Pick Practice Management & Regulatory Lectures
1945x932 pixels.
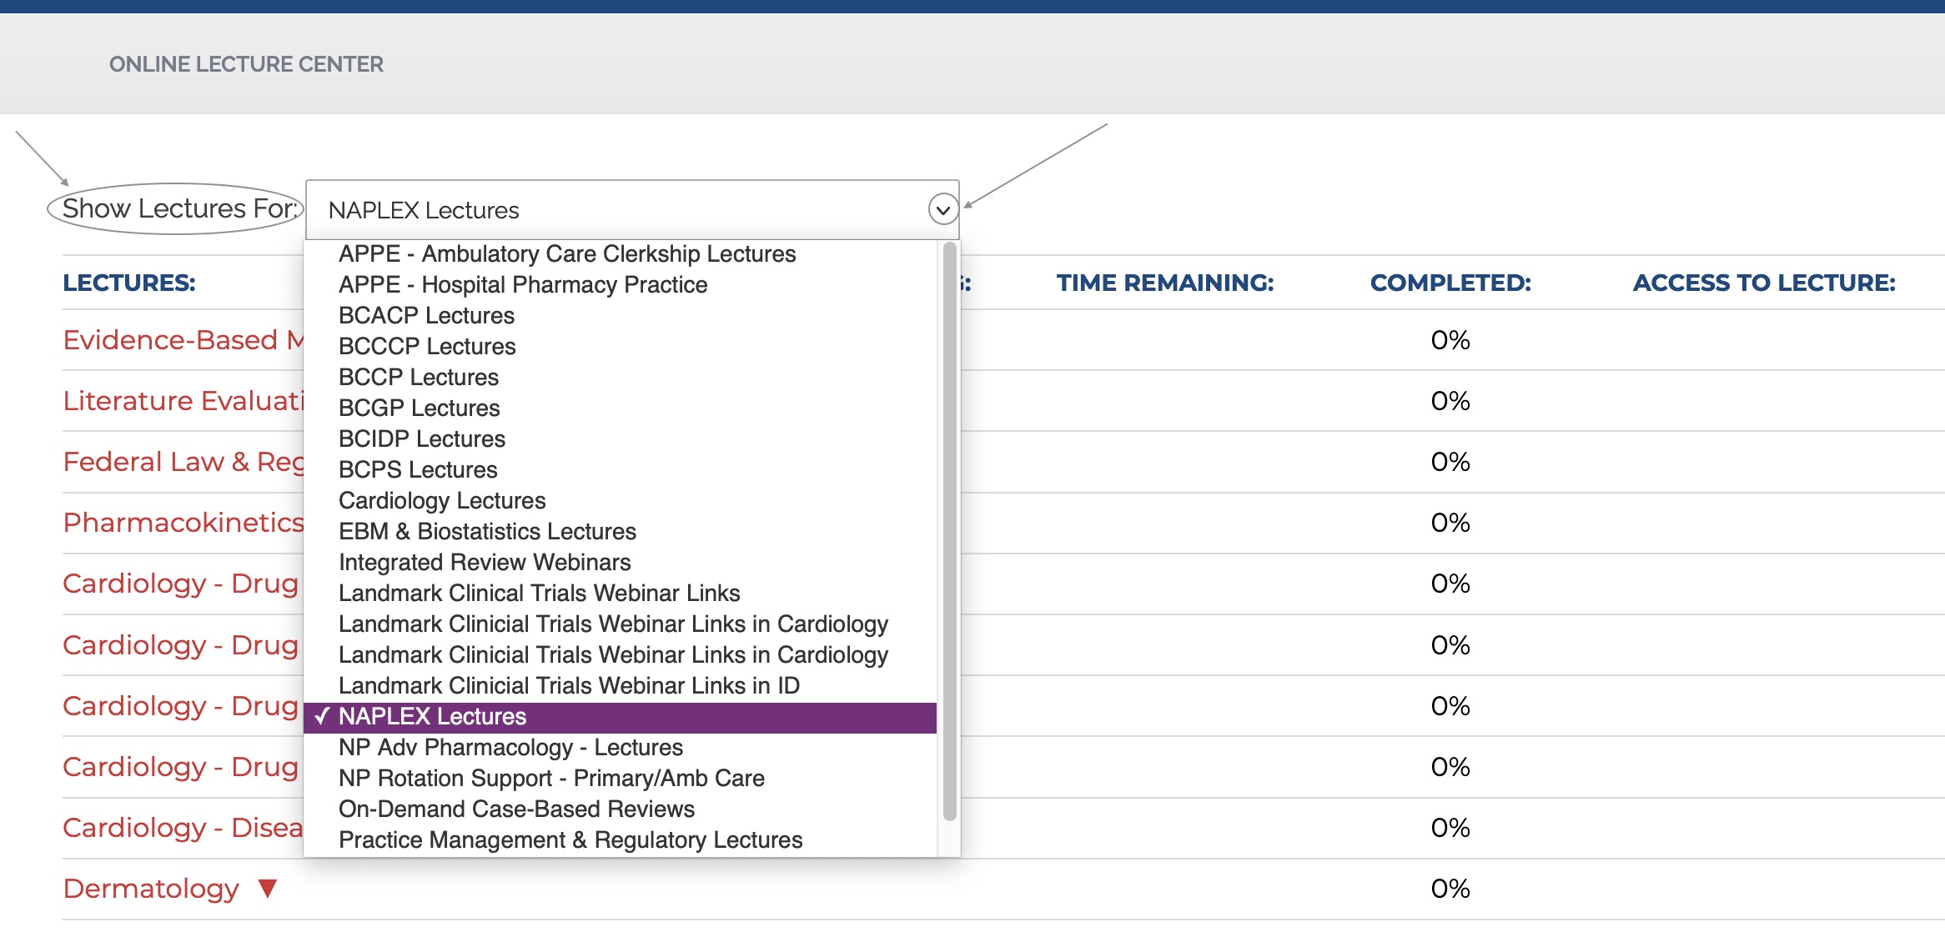click(x=621, y=839)
